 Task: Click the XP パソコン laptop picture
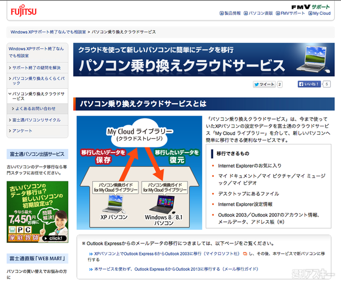point(113,204)
